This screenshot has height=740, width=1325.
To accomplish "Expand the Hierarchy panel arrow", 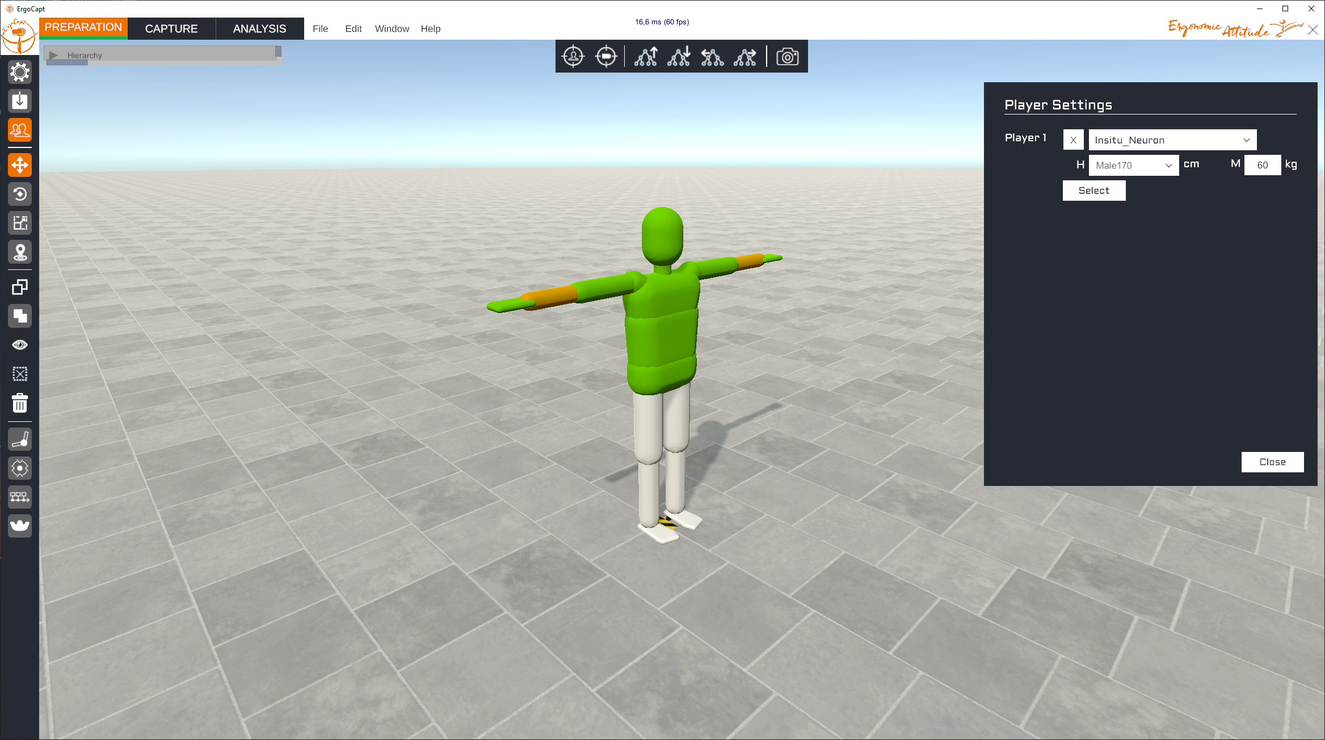I will click(54, 55).
